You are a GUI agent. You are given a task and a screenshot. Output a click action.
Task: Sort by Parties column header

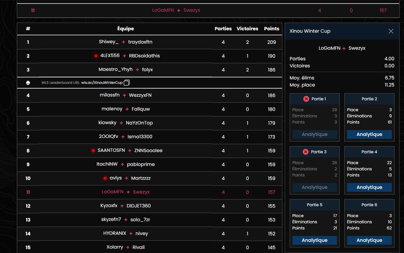click(223, 29)
